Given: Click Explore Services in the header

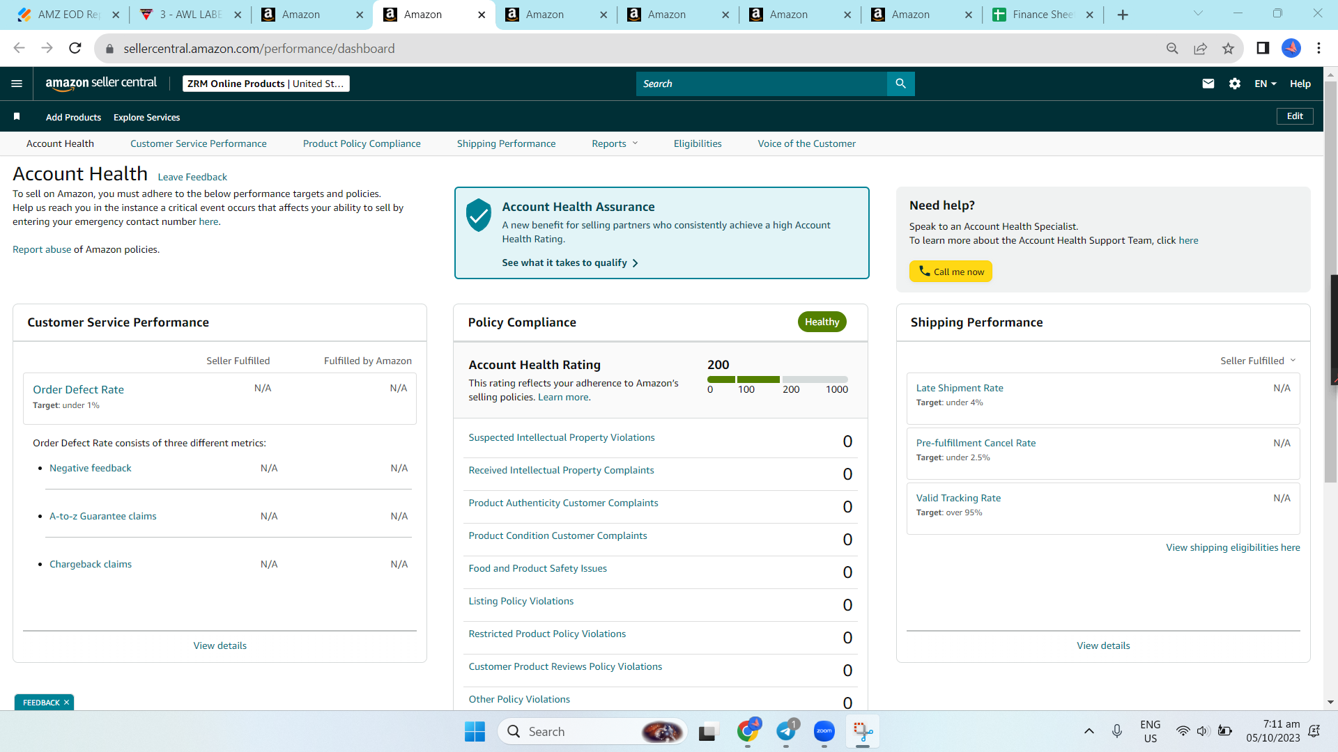Looking at the screenshot, I should tap(146, 117).
